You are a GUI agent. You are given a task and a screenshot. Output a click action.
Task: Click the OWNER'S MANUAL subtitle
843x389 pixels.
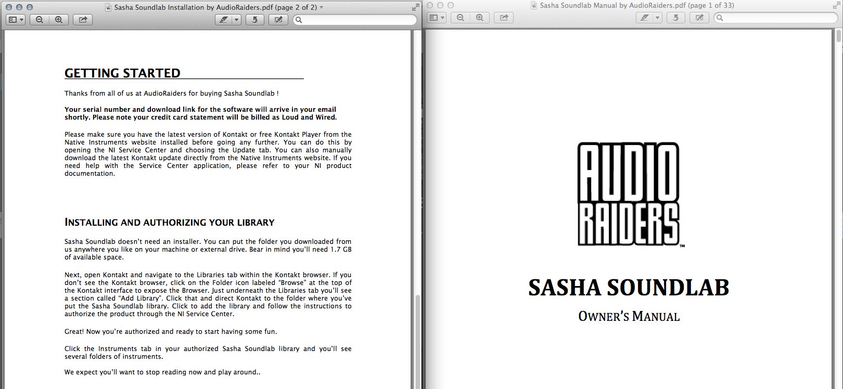coord(629,316)
